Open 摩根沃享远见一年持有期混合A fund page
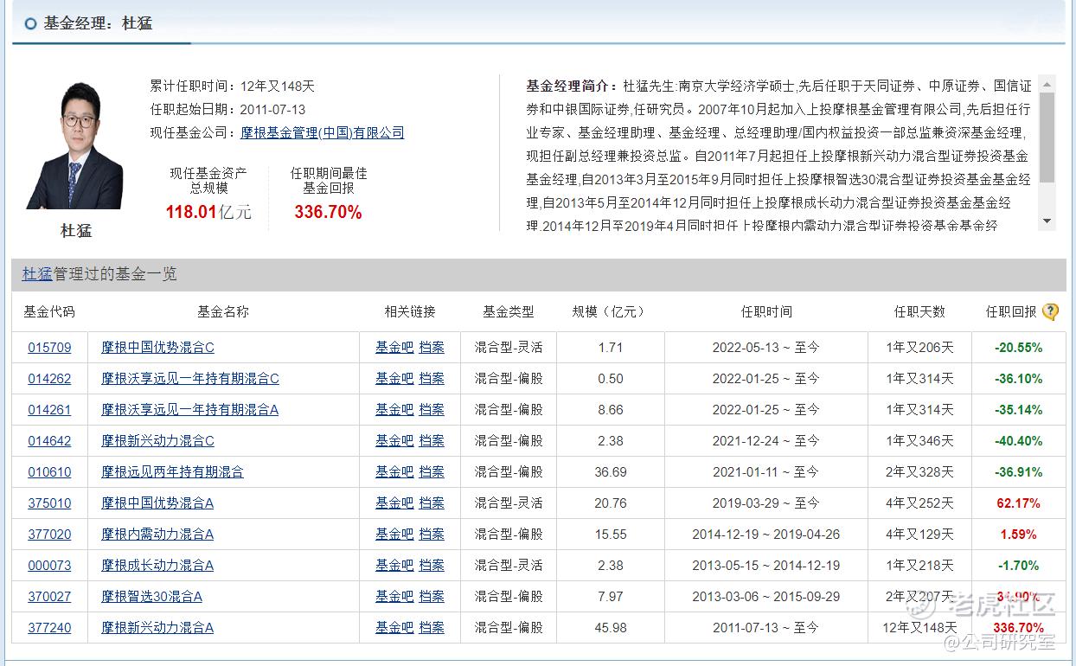 coord(190,410)
